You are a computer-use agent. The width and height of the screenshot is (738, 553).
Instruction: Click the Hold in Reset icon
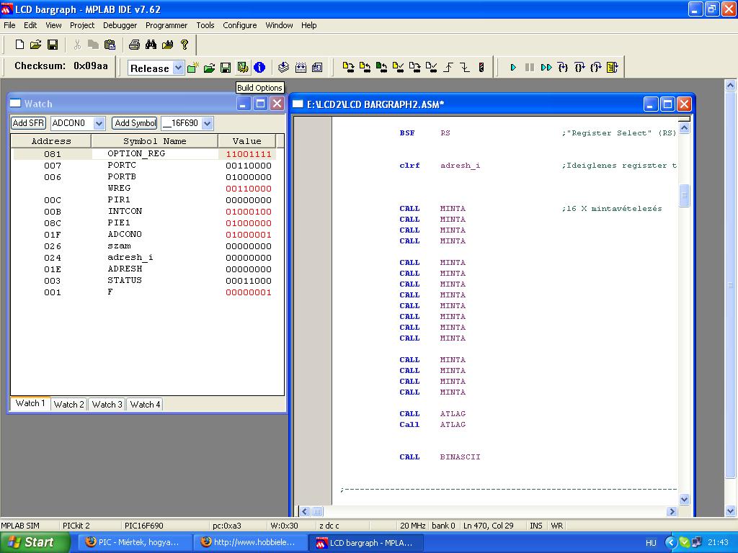point(465,68)
